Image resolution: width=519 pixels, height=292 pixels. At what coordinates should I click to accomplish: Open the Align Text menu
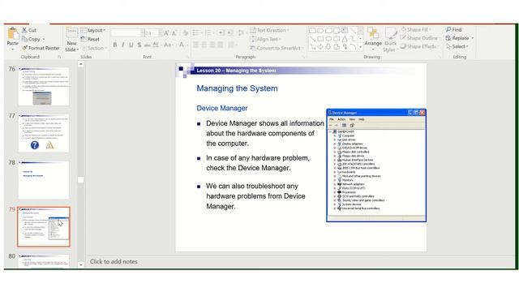[265, 39]
